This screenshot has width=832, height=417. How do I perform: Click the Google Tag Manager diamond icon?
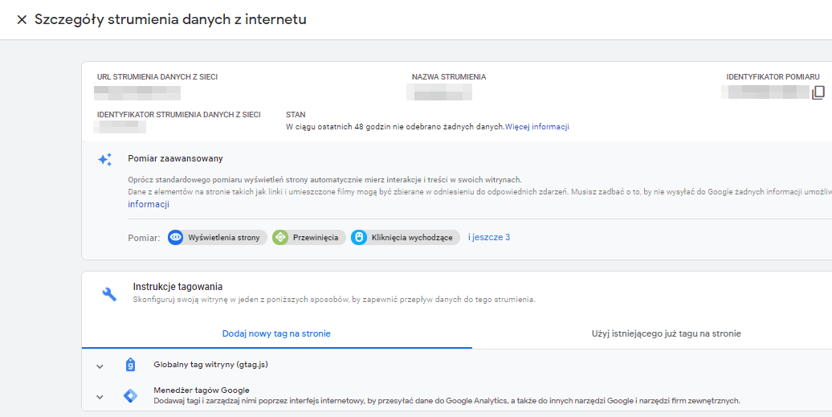(x=131, y=396)
